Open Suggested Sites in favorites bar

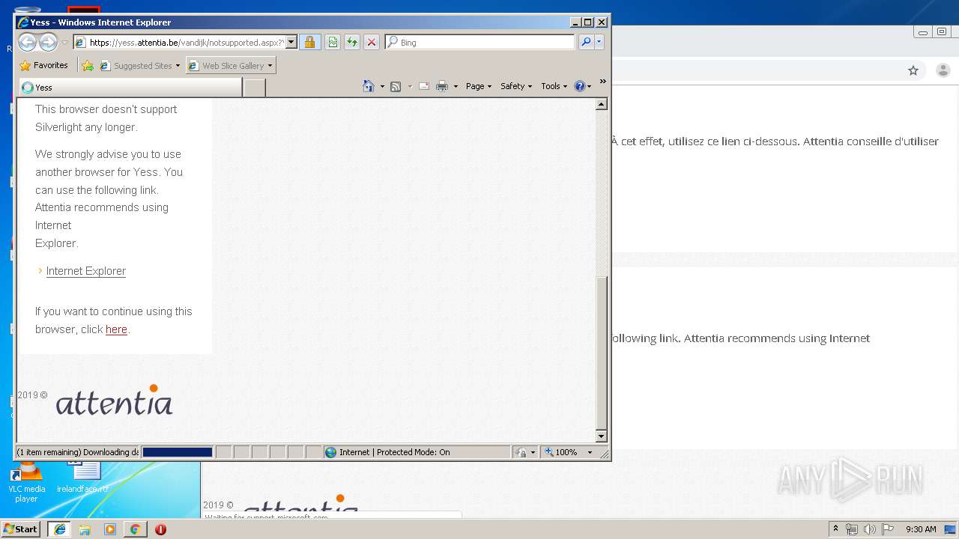click(140, 66)
